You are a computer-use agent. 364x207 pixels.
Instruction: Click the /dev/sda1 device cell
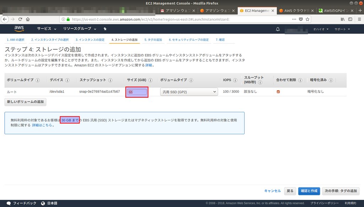[57, 92]
